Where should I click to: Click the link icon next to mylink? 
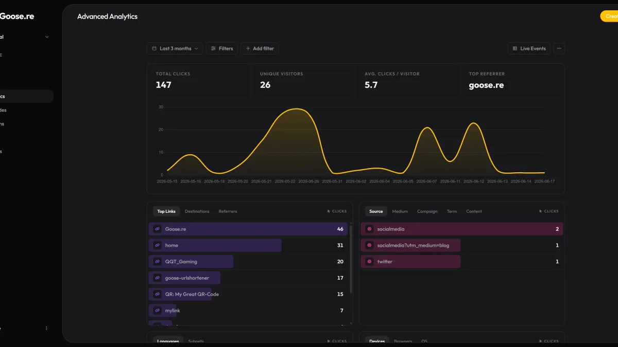(158, 311)
